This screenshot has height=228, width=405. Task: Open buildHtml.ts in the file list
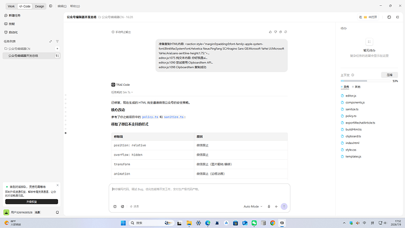tap(353, 129)
